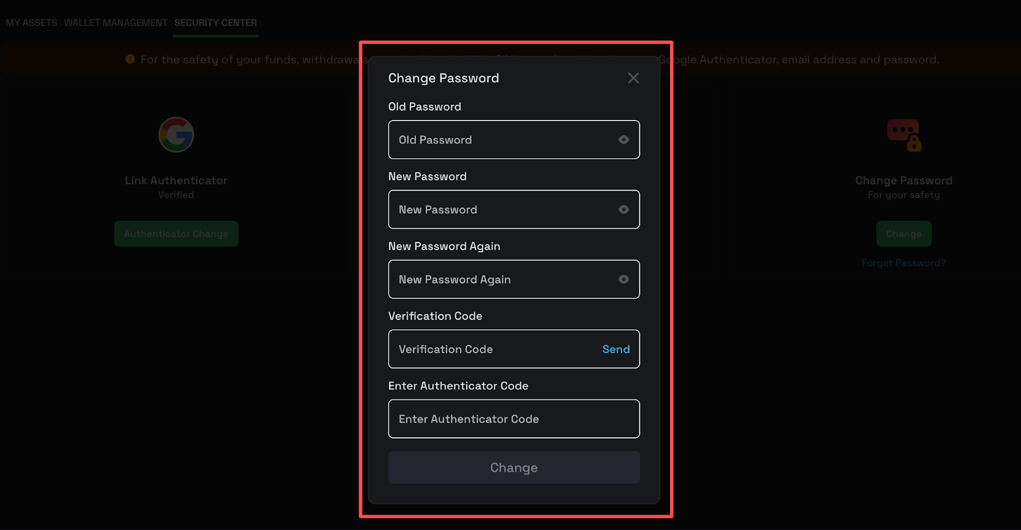This screenshot has height=530, width=1021.
Task: Click the green Change button under Change Password
Action: (904, 234)
